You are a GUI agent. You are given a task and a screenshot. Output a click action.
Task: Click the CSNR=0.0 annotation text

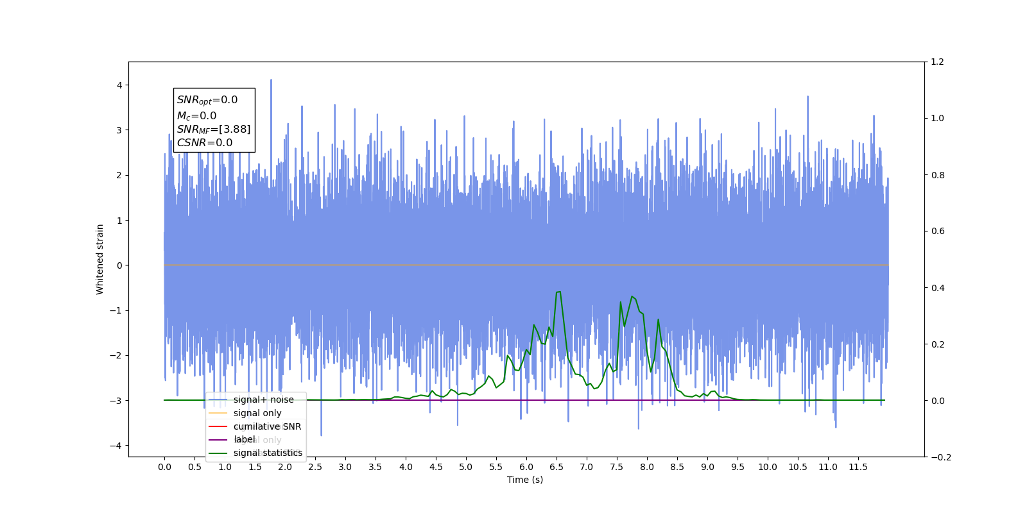[x=205, y=143]
